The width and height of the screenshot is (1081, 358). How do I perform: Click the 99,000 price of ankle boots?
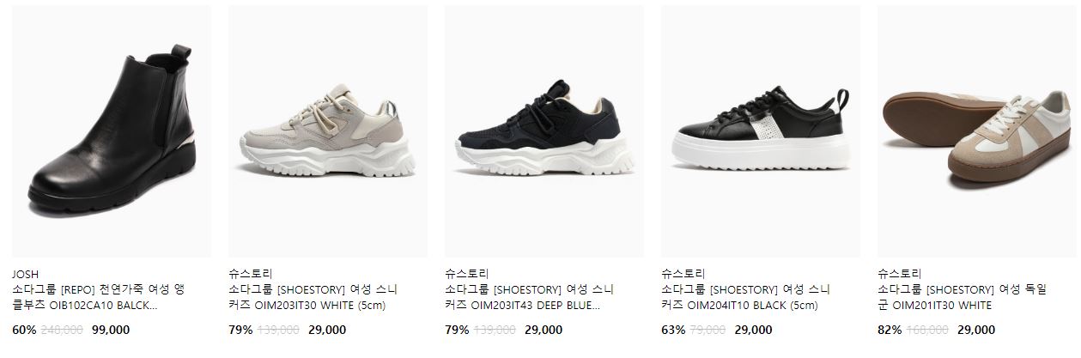point(111,330)
